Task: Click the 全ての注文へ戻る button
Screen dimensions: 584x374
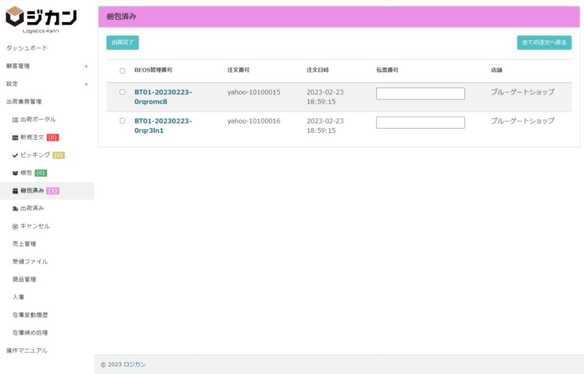Action: (544, 43)
